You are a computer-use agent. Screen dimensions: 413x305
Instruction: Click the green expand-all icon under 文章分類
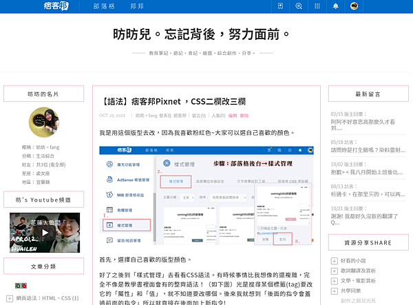click(18, 286)
